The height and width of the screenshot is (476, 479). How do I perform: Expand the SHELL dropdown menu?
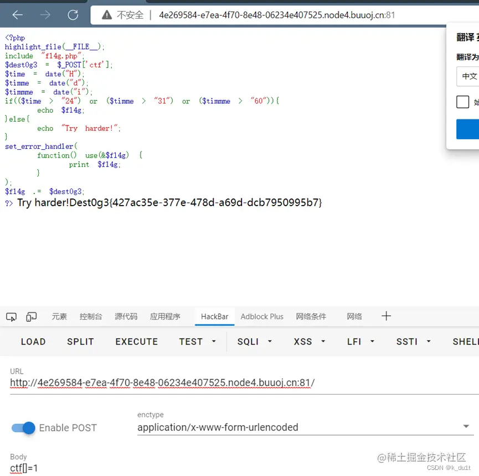point(465,342)
